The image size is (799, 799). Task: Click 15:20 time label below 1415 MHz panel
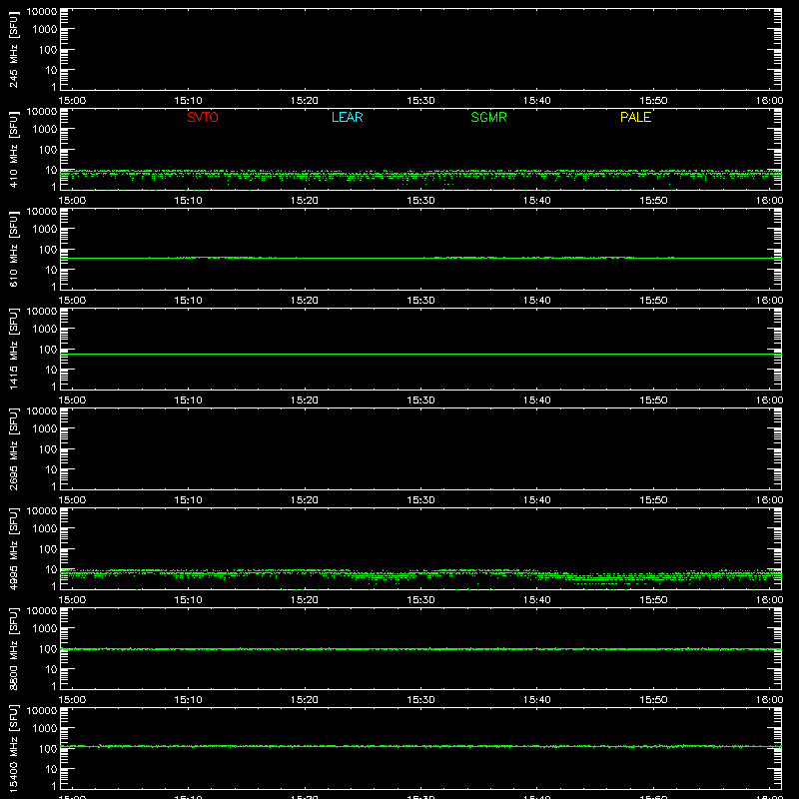coord(305,400)
